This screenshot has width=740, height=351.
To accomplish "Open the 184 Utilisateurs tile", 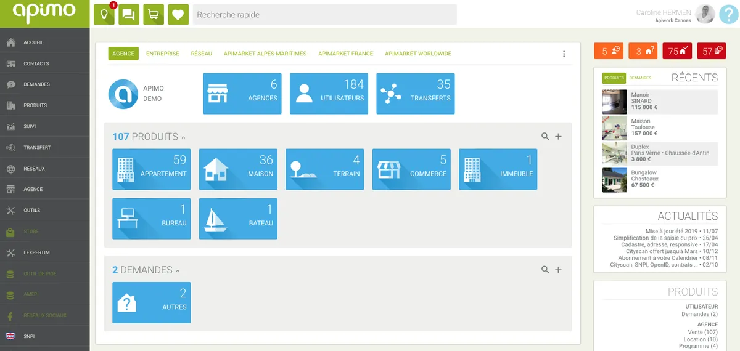I will click(329, 94).
